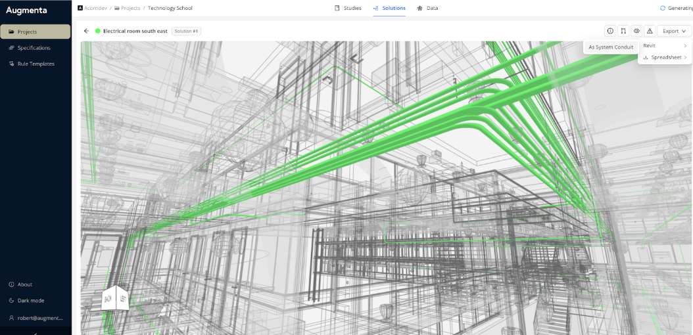Choose As System Conduit export option
This screenshot has height=335, width=693.
point(611,47)
